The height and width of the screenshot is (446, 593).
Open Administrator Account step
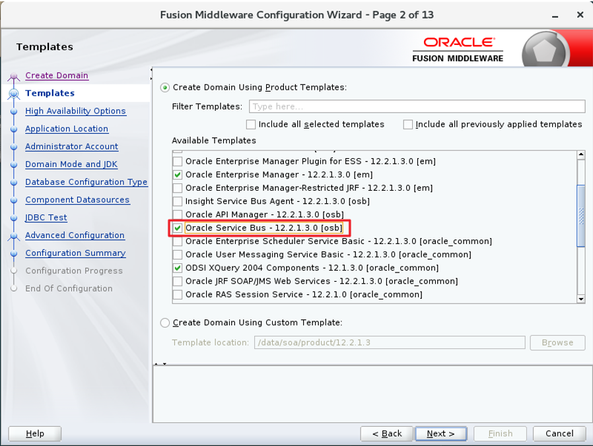tap(71, 146)
